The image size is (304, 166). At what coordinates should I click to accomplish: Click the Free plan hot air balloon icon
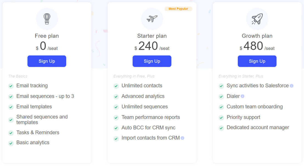coord(47,19)
